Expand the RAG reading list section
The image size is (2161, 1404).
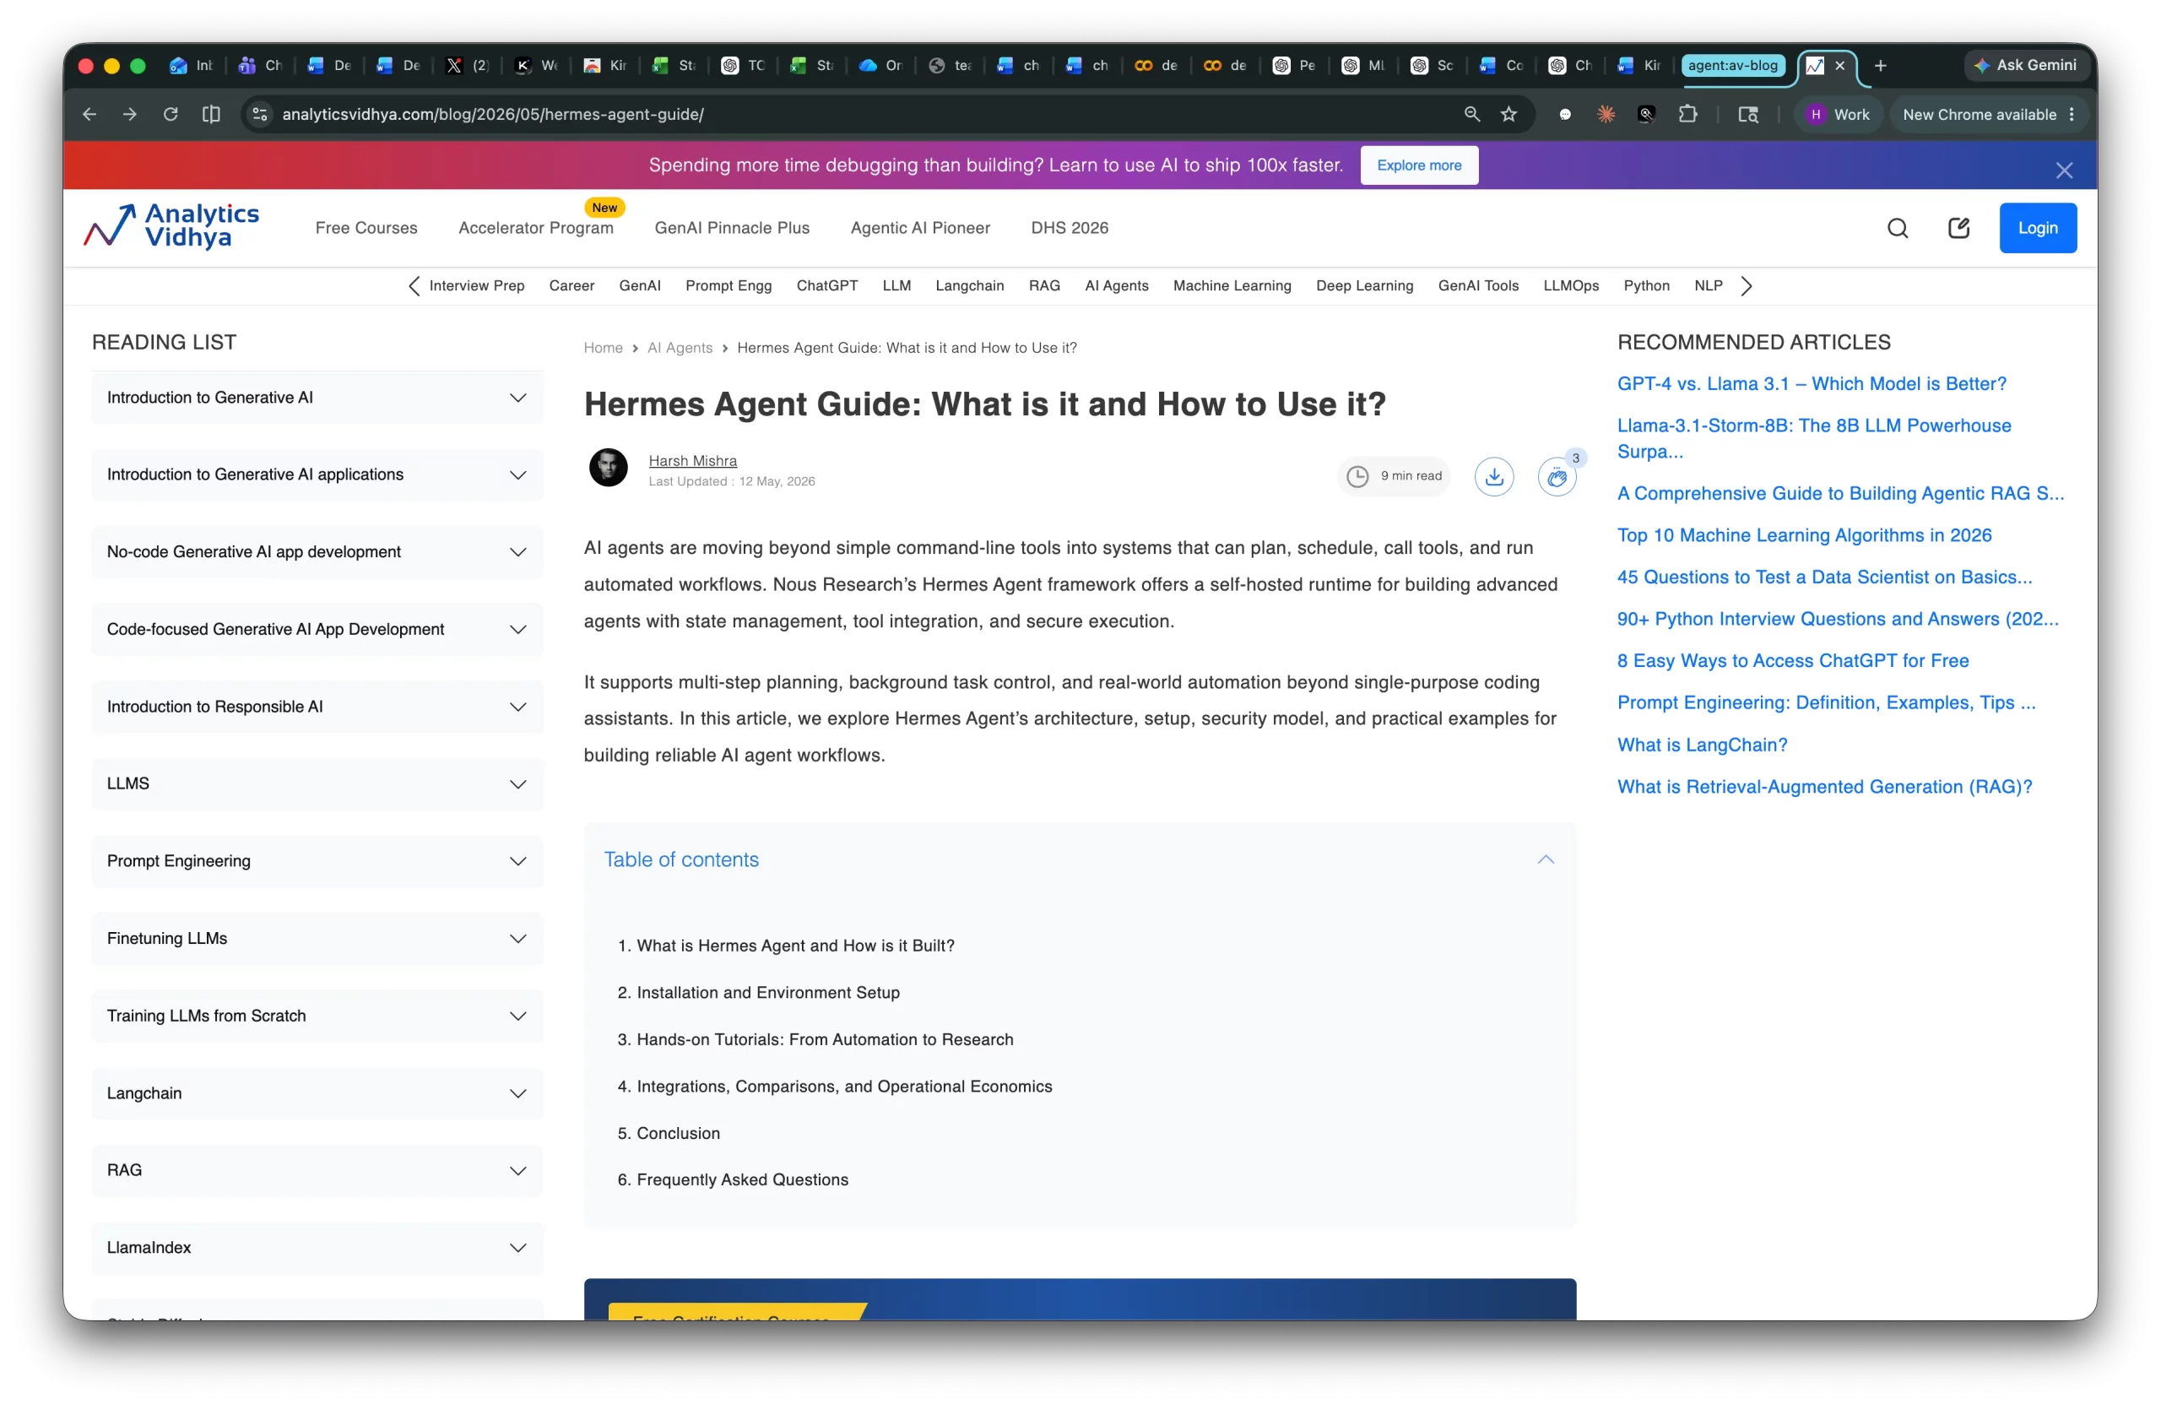(x=317, y=1171)
